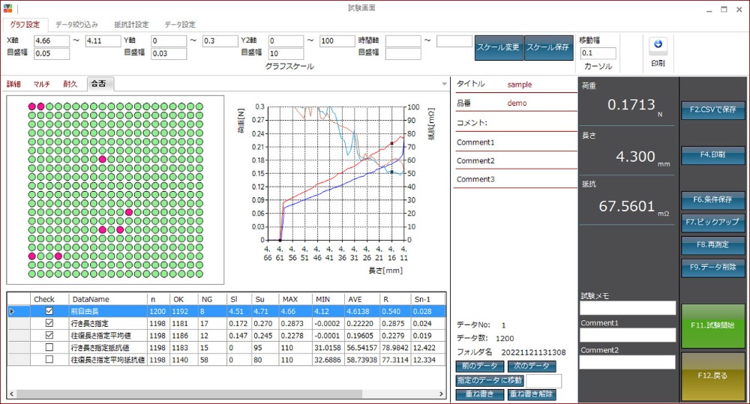This screenshot has width=750, height=404.
Task: Switch to the データ絞り込み ribbon tab
Action: click(x=76, y=25)
